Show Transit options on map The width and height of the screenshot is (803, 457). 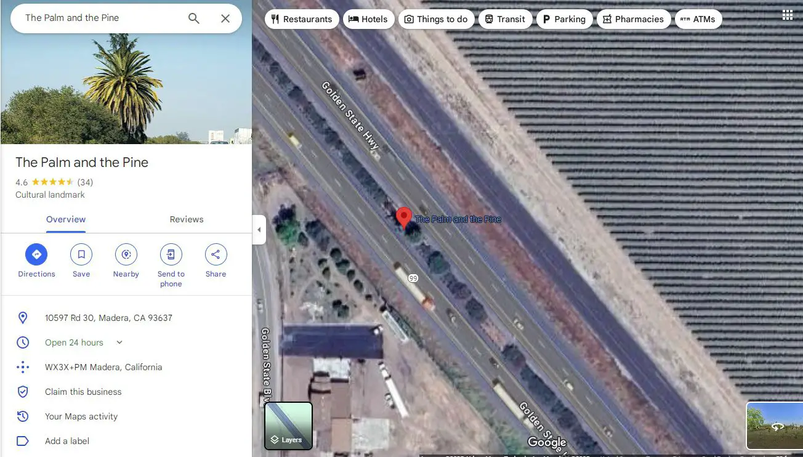[x=505, y=19]
